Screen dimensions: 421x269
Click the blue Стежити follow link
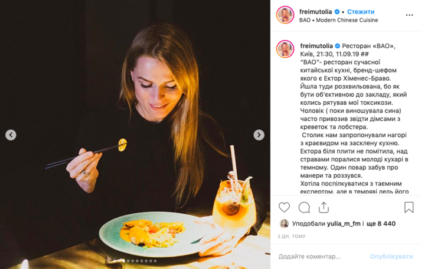click(360, 11)
